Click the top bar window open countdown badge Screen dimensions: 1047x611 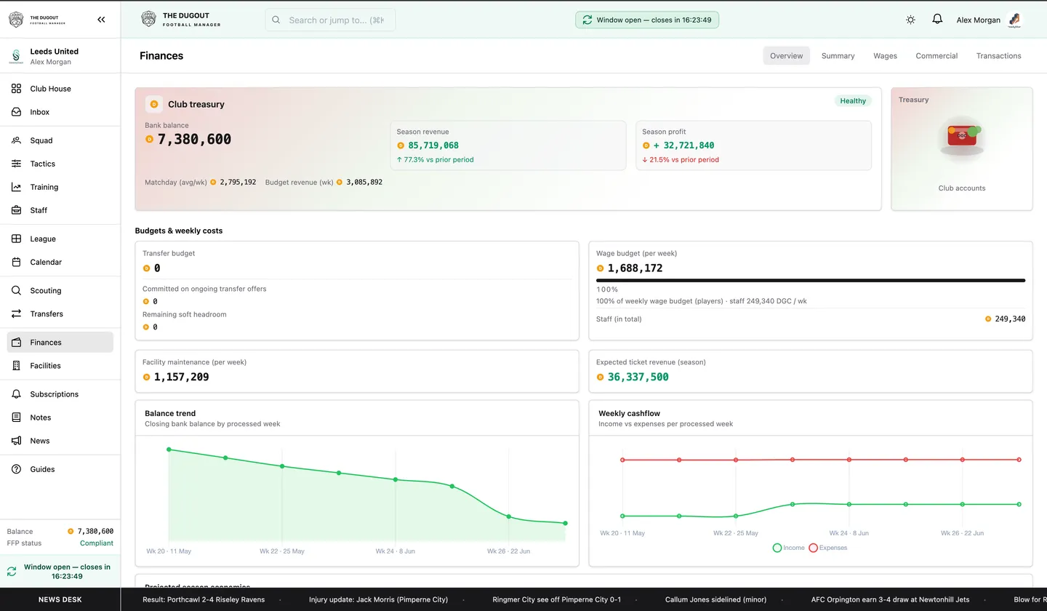pos(647,20)
